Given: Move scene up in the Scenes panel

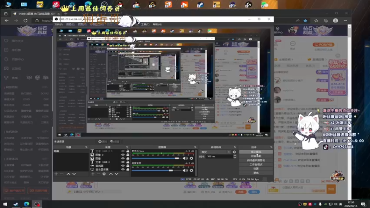Looking at the screenshot, I should (68, 174).
